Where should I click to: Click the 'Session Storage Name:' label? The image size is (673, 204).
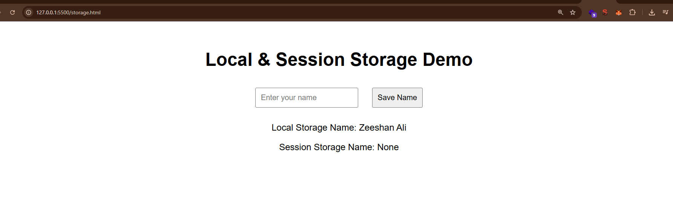tap(327, 147)
